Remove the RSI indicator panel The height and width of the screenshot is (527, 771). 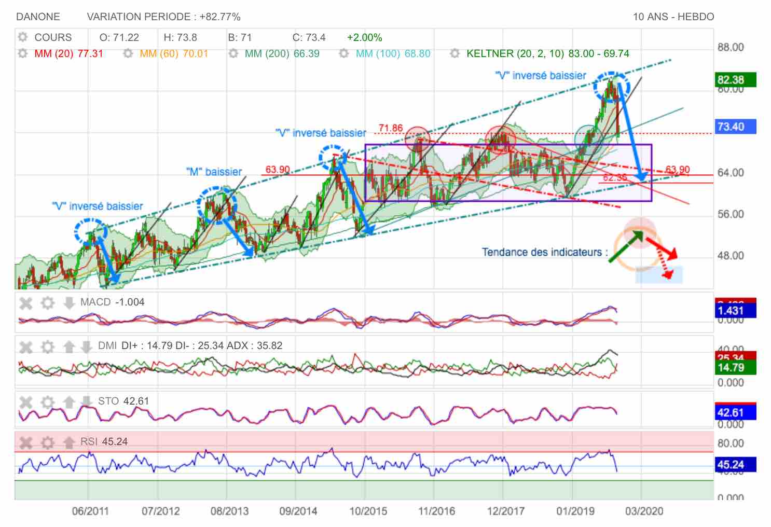point(26,442)
